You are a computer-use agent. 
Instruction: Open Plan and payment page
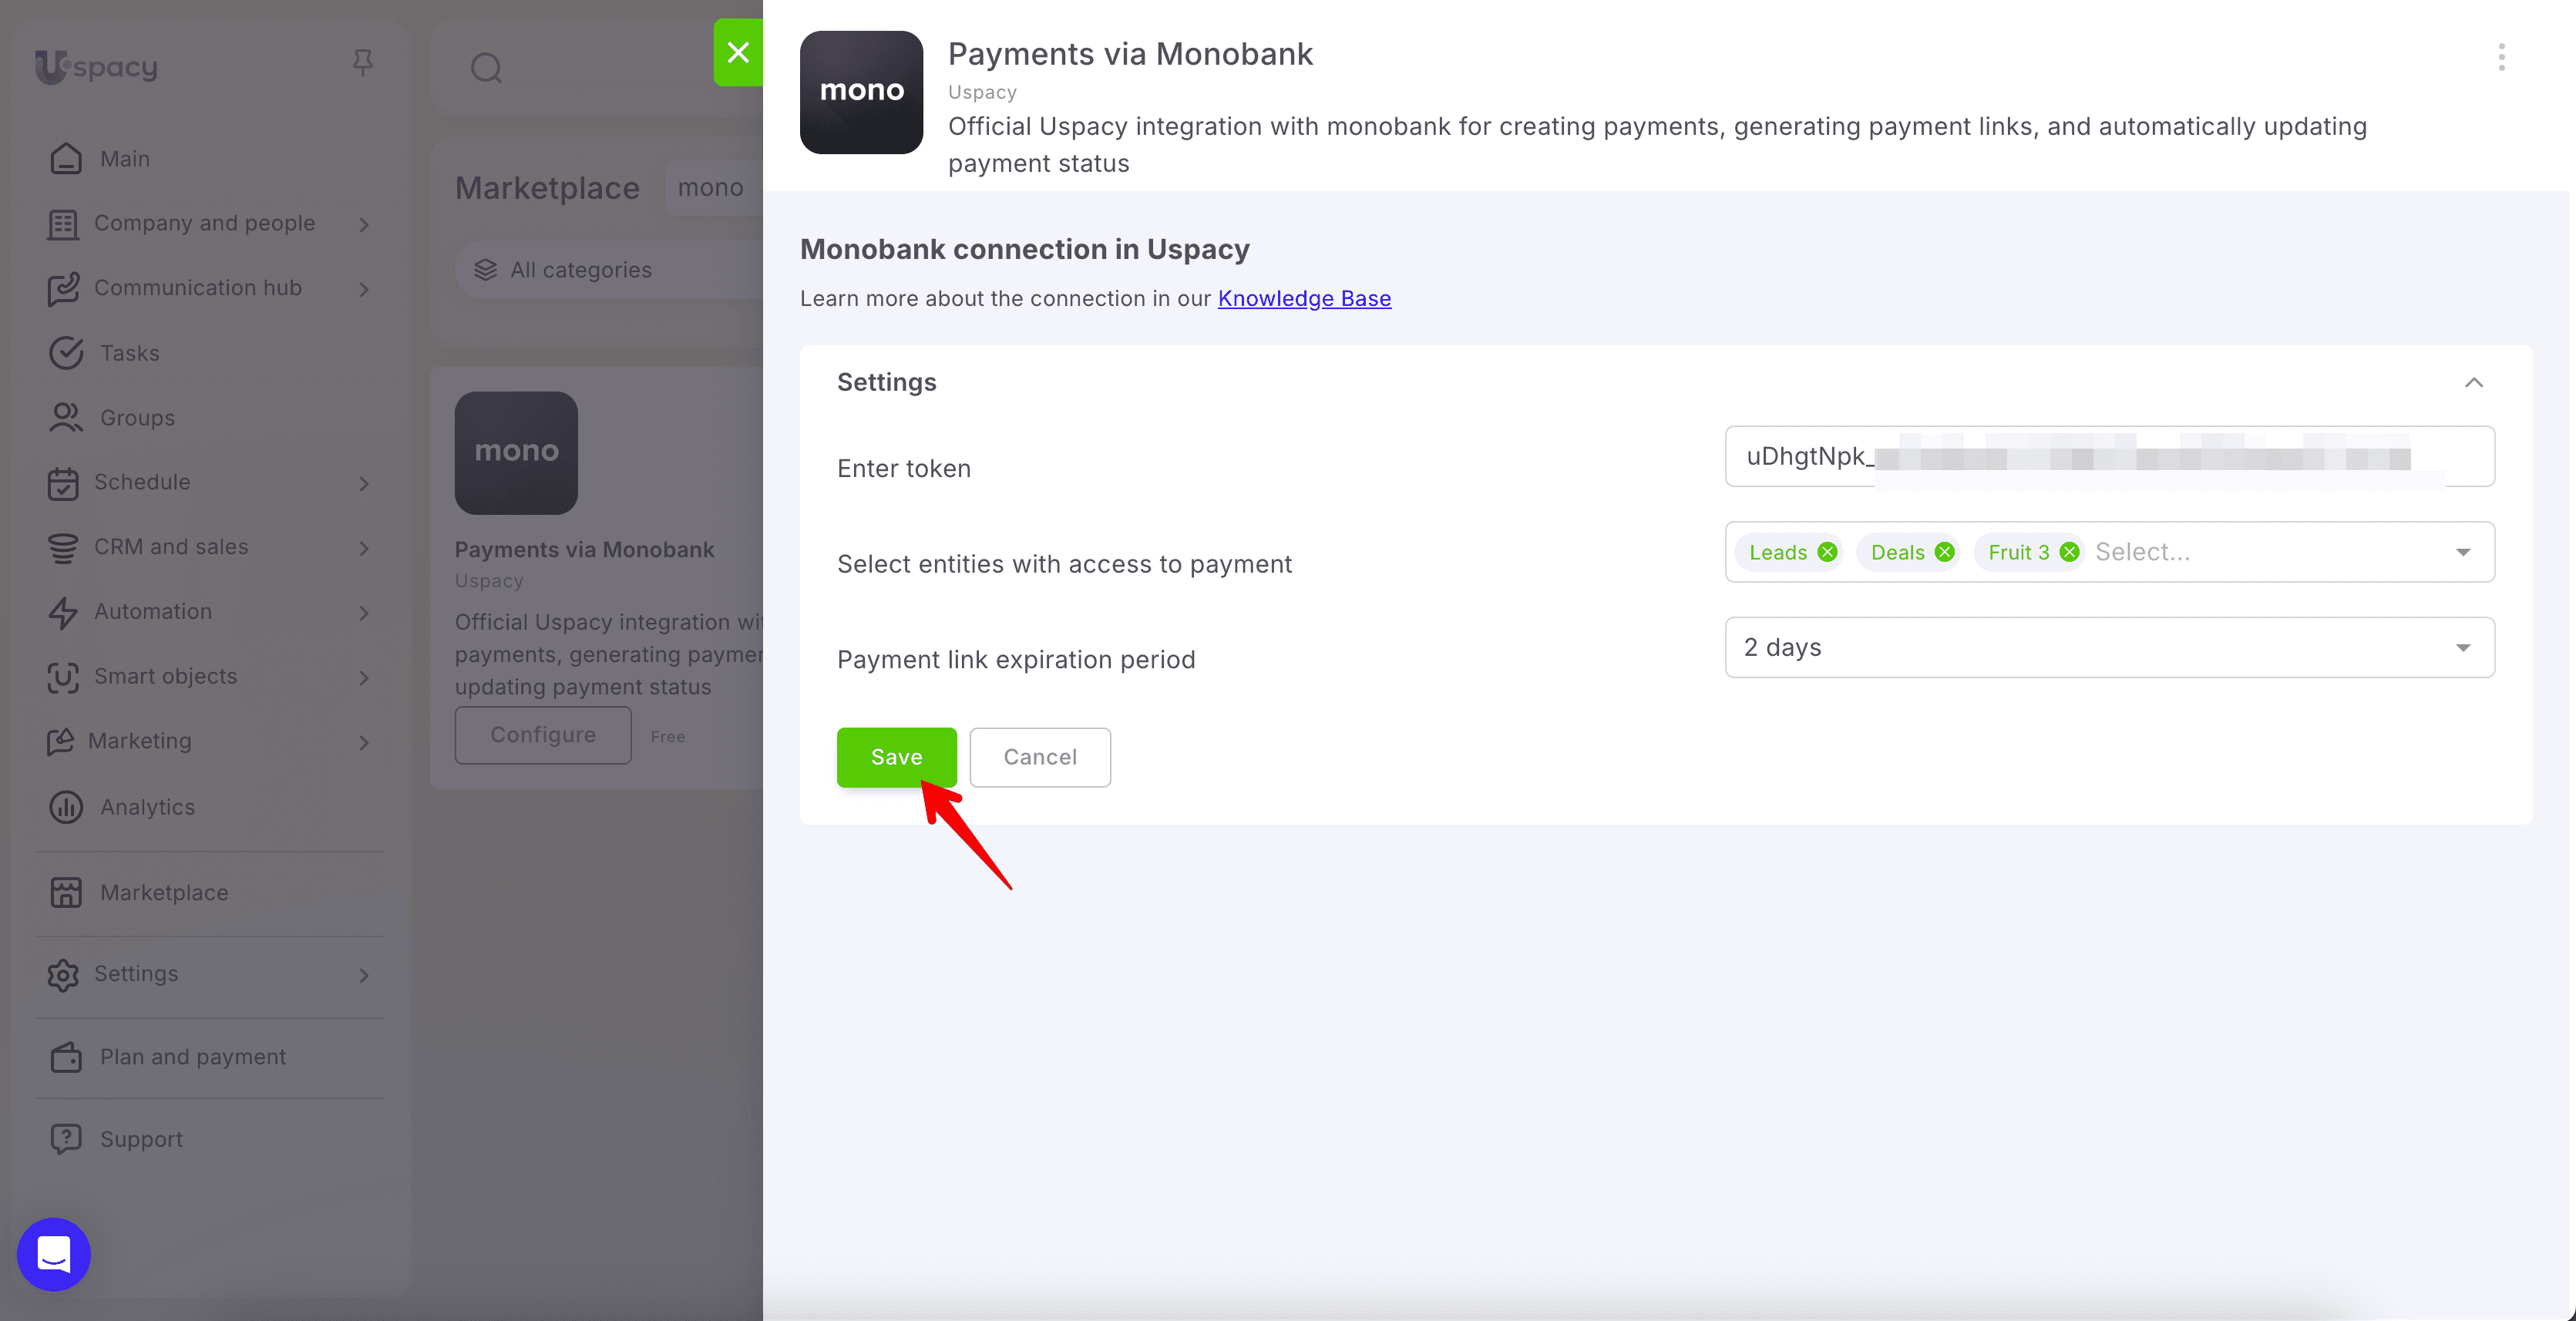[193, 1057]
